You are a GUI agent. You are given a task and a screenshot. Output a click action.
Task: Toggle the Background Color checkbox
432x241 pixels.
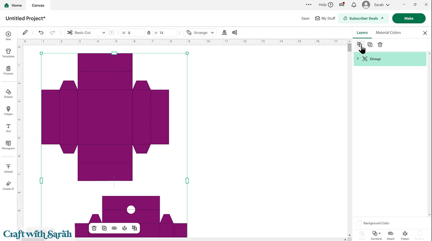pyautogui.click(x=359, y=223)
